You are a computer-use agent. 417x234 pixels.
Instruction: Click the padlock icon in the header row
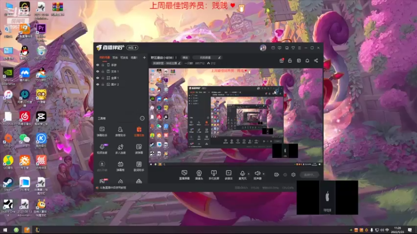click(290, 61)
